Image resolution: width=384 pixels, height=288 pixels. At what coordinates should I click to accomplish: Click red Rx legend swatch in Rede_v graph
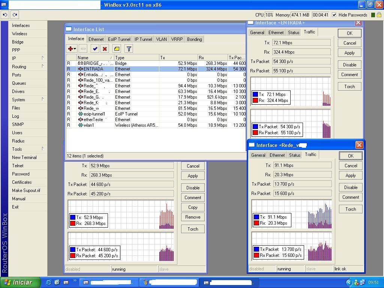tap(256, 223)
